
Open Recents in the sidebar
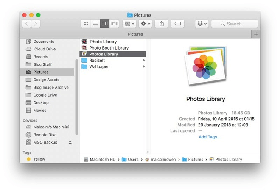[x=47, y=57]
